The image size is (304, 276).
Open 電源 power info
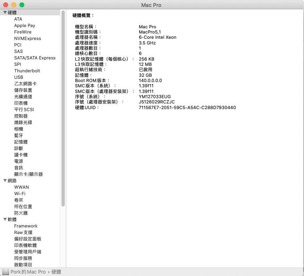[19, 161]
